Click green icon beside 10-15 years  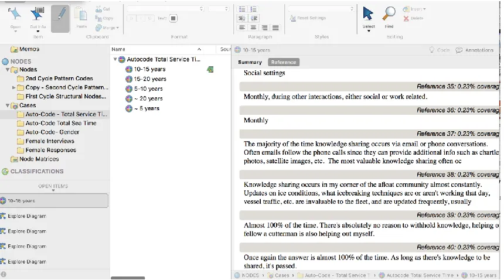[x=210, y=69]
